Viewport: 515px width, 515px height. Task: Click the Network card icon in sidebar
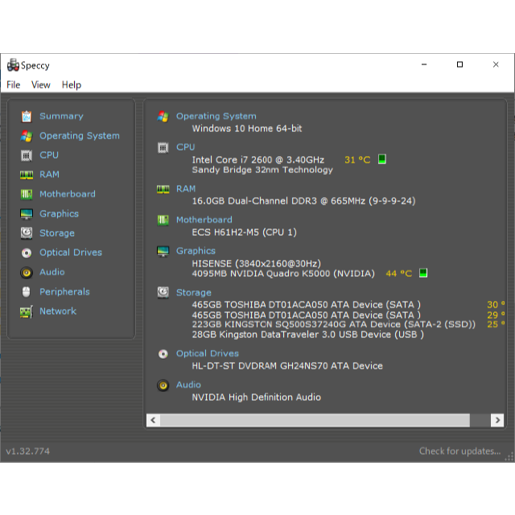click(x=27, y=311)
